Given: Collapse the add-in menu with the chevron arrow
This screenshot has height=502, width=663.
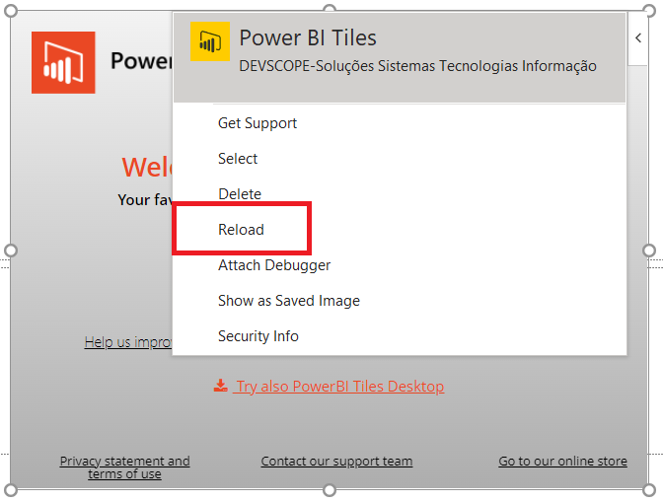Looking at the screenshot, I should (x=638, y=38).
